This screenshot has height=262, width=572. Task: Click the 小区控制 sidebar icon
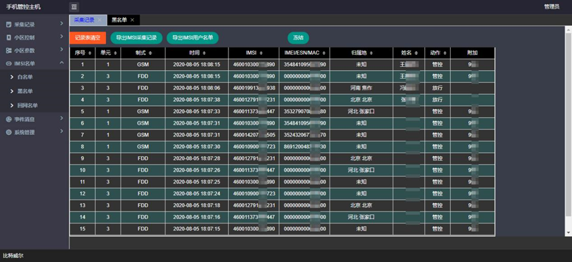point(9,37)
